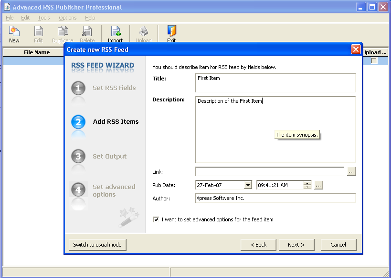Focus the Description text area

click(x=275, y=129)
